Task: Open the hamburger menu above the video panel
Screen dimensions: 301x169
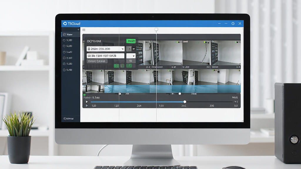Action: click(84, 30)
